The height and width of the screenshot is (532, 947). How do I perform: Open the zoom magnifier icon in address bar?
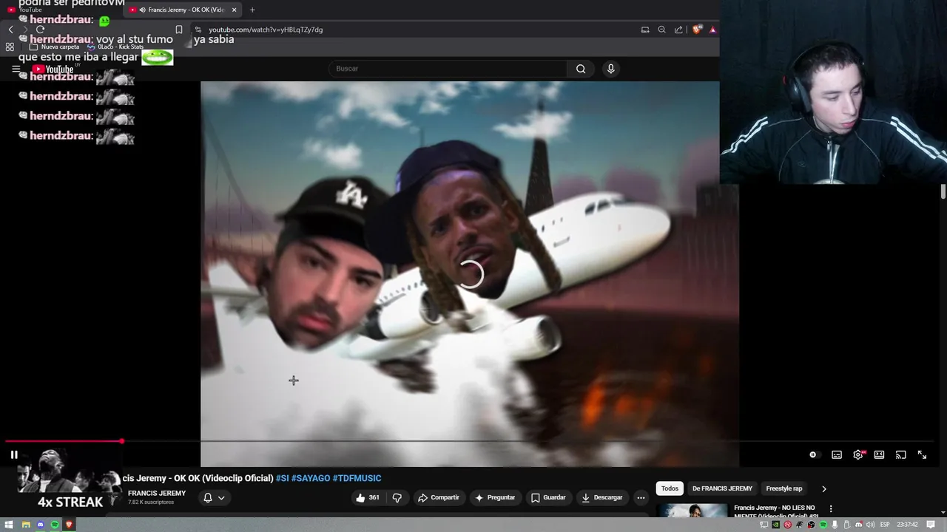point(661,30)
